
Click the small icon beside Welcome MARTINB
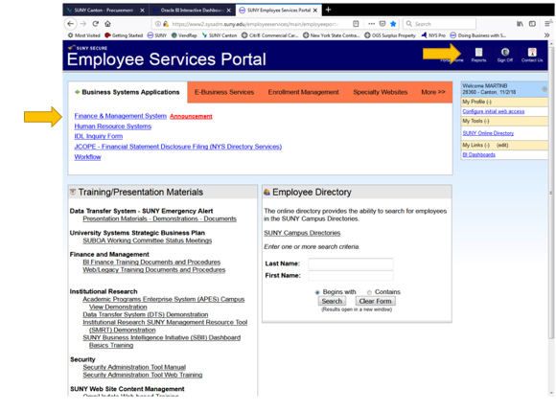[544, 89]
